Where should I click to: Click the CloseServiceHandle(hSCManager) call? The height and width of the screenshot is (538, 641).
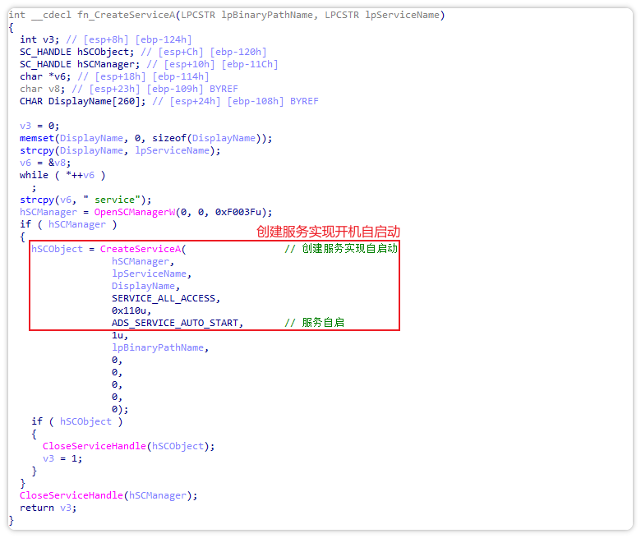(108, 495)
